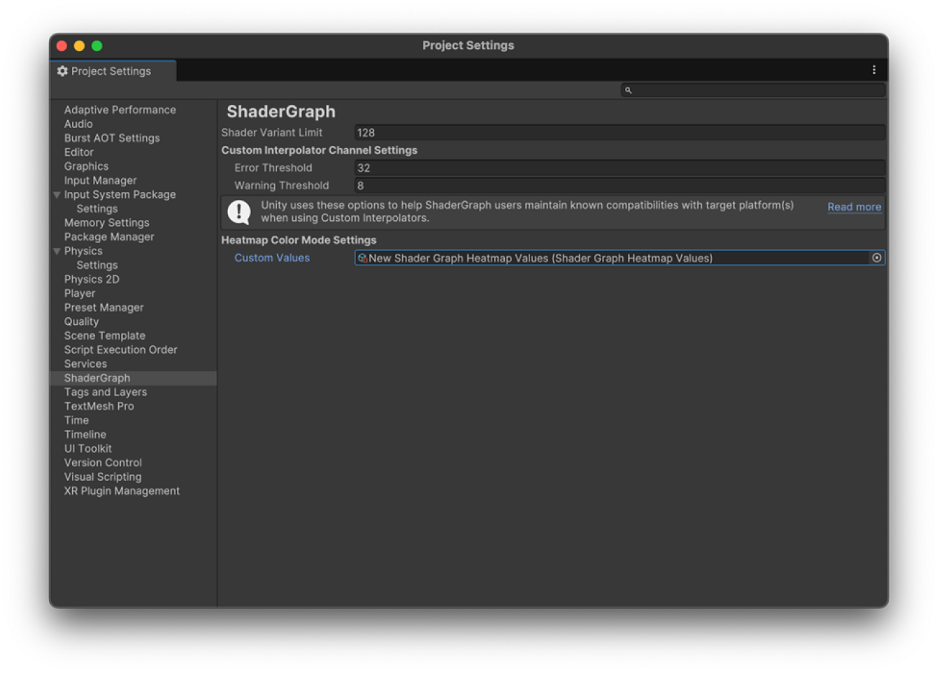Click the ShaderGraph page title
The height and width of the screenshot is (673, 937).
(281, 112)
